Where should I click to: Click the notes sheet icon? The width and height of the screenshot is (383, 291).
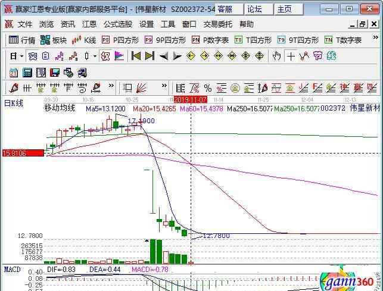pos(41,73)
